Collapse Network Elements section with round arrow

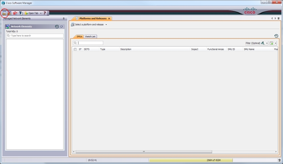tap(62, 27)
